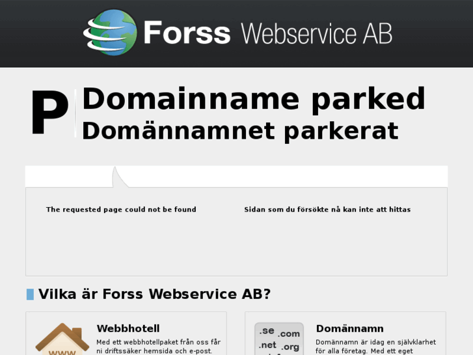Image resolution: width=473 pixels, height=355 pixels.
Task: Click the 'Domainname parked' heading
Action: [x=253, y=99]
